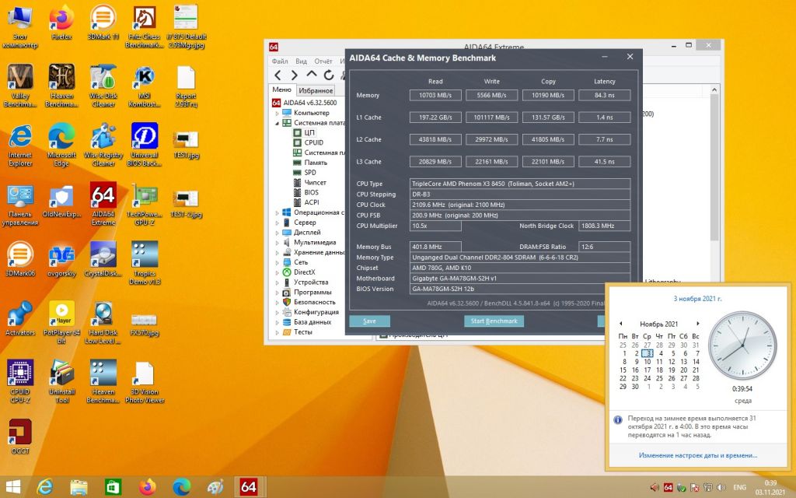Launch Microsoft Edge desktop shortcut
Viewport: 796px width, 498px height.
point(61,145)
